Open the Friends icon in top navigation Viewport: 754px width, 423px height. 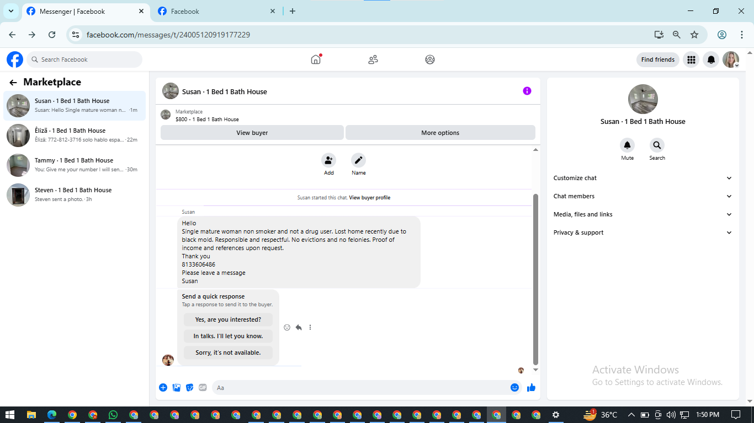click(373, 59)
